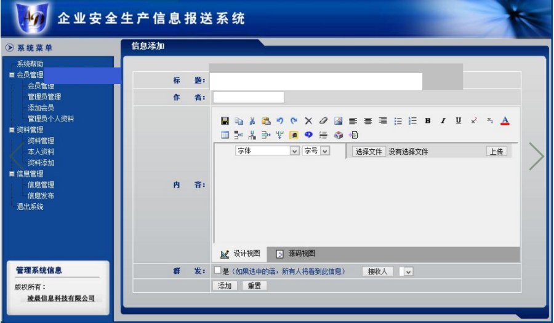Viewport: 554px width, 323px height.
Task: Open 本人资料 in the sidebar
Action: pos(41,152)
